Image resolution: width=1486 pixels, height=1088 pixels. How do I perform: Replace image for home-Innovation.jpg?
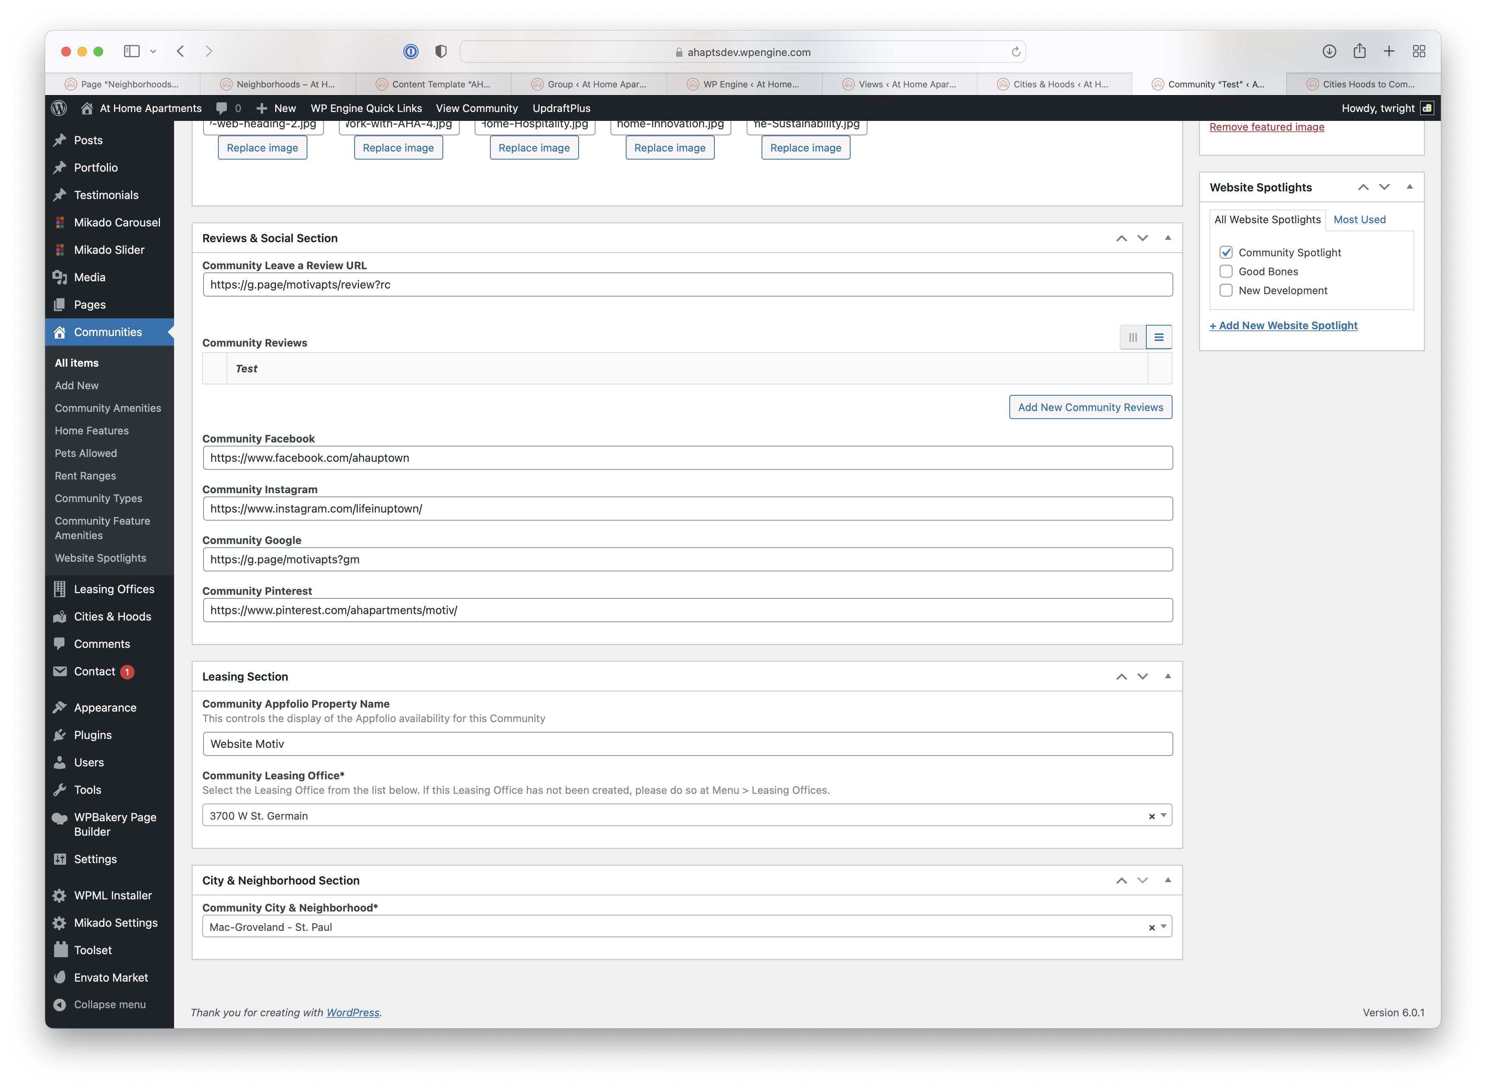(670, 148)
